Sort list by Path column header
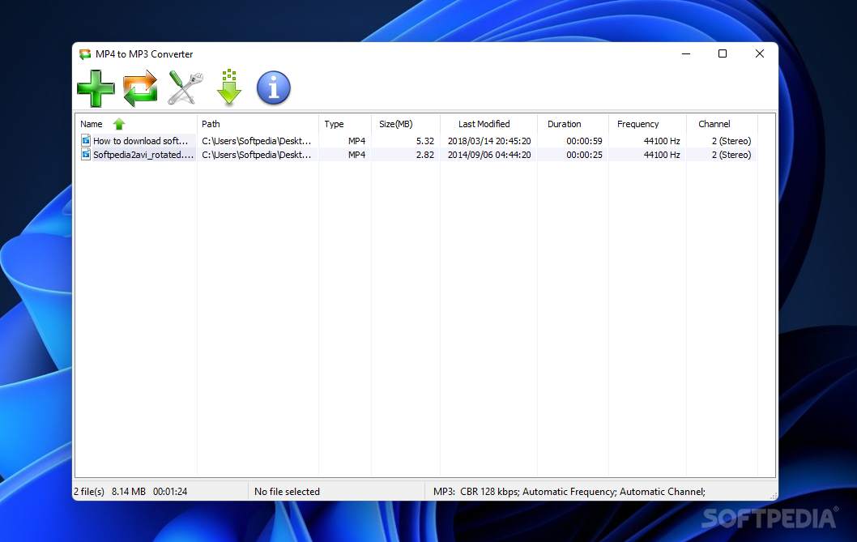 258,124
